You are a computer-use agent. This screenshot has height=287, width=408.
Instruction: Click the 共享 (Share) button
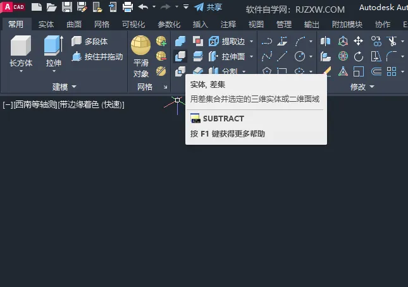point(208,8)
